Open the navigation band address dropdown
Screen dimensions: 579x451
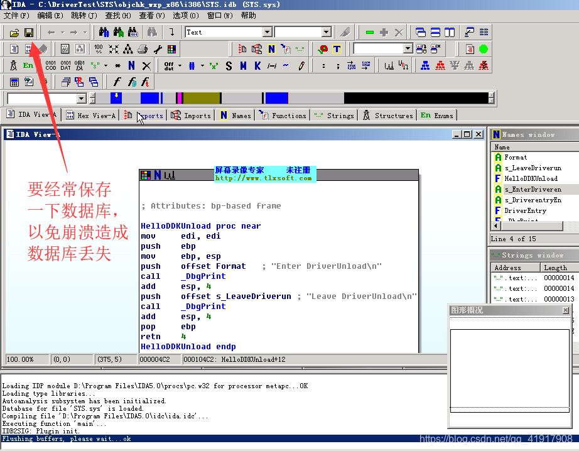point(81,99)
